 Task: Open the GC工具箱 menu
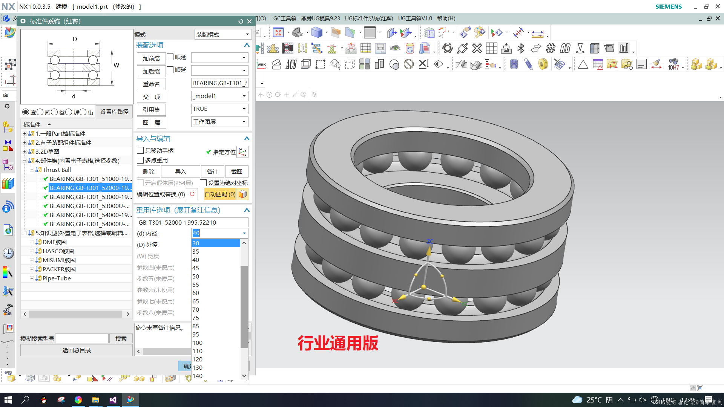[x=285, y=18]
